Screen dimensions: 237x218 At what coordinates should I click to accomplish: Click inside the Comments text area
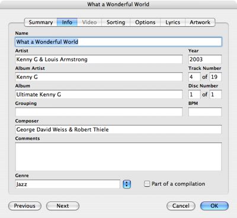click(x=118, y=157)
